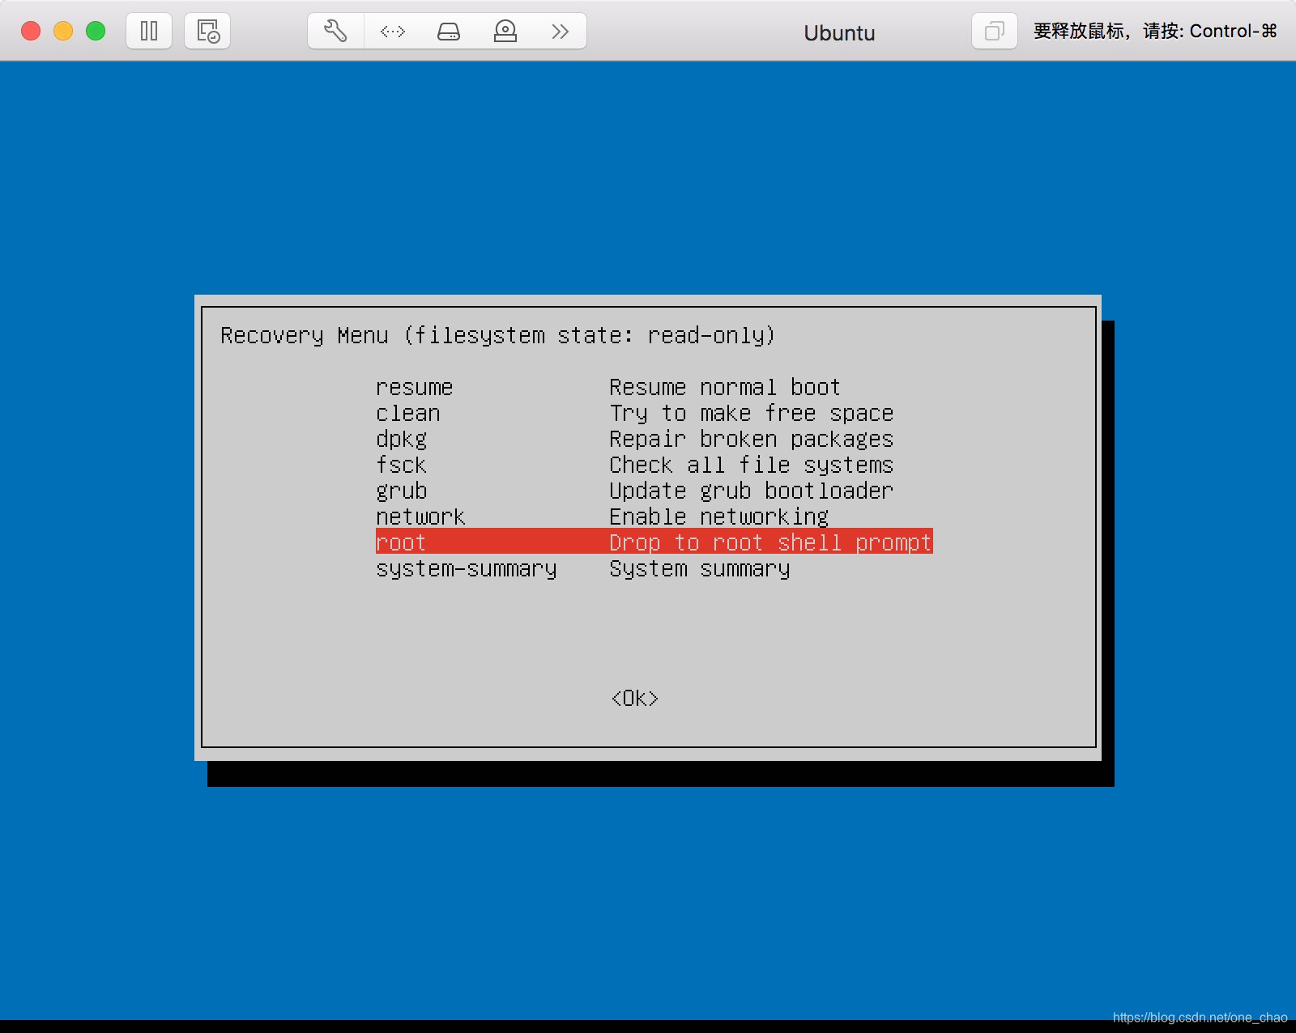Click 'Update grub bootloader' text
Image resolution: width=1296 pixels, height=1033 pixels.
tap(752, 491)
